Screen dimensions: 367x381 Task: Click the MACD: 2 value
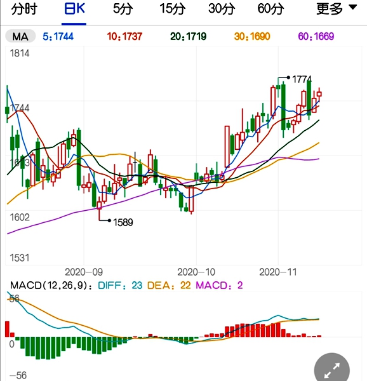tap(219, 285)
